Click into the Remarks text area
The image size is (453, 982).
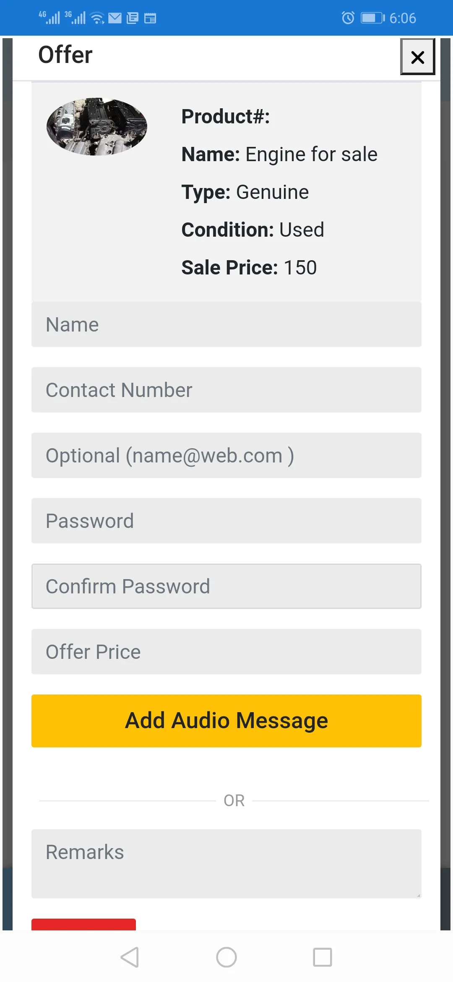[x=226, y=863]
